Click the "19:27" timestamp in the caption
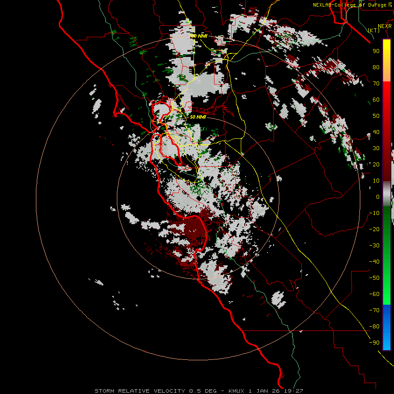This screenshot has width=394, height=394. coord(294,391)
